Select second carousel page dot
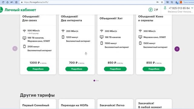194x109 pixels. (96, 81)
